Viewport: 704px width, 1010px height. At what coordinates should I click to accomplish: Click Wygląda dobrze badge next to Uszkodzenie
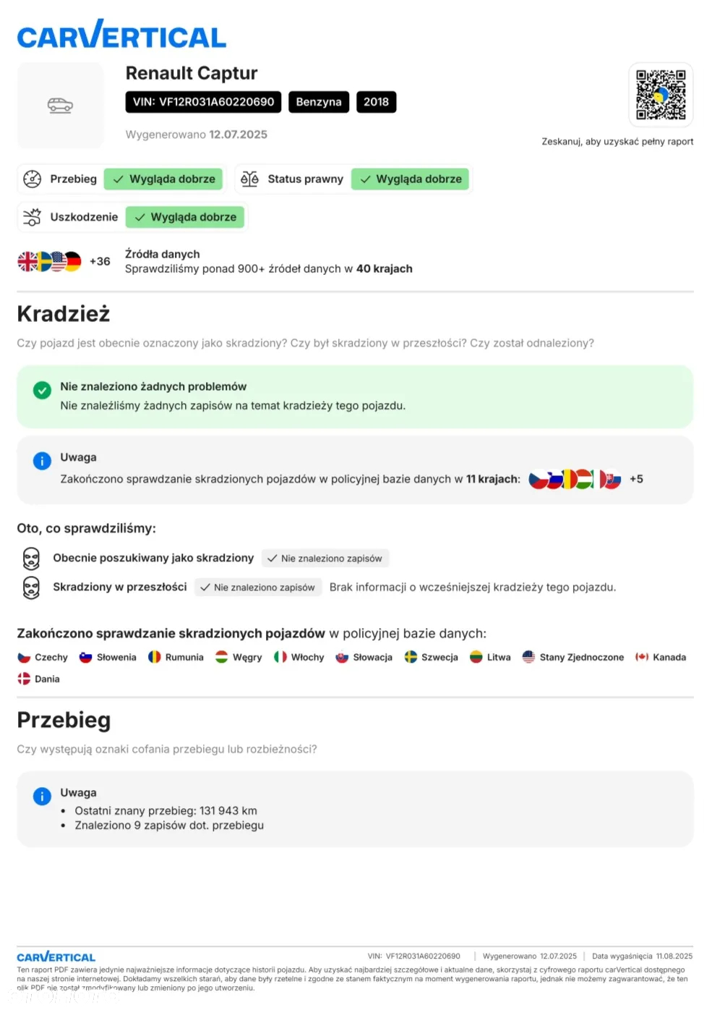185,217
